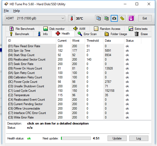The width and height of the screenshot is (157, 146).
Task: Open the Error Scan tab
Action: pos(87,34)
